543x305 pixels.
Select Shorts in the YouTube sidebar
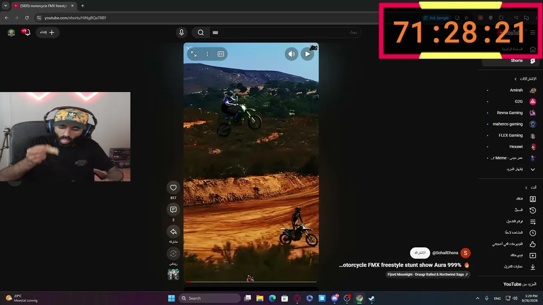[x=511, y=61]
